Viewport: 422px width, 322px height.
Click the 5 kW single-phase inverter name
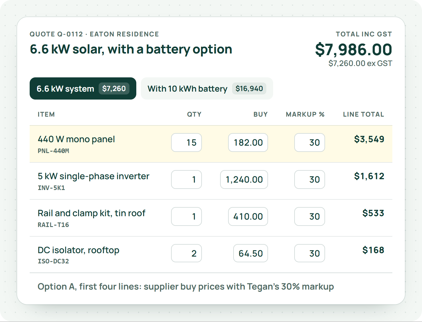pyautogui.click(x=94, y=176)
